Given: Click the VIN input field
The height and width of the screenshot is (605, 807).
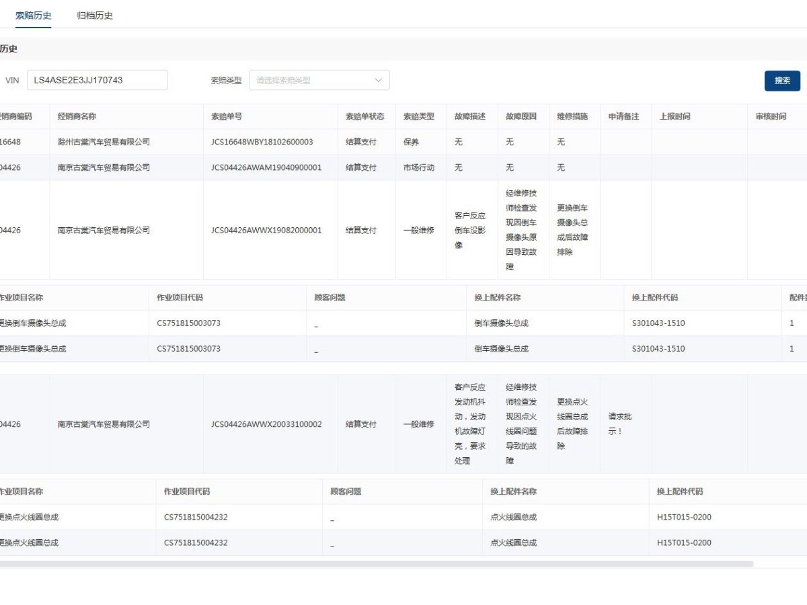Looking at the screenshot, I should pos(98,80).
